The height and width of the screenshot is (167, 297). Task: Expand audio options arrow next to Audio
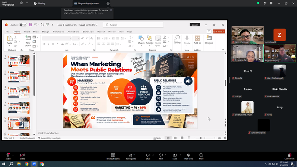pos(13,155)
